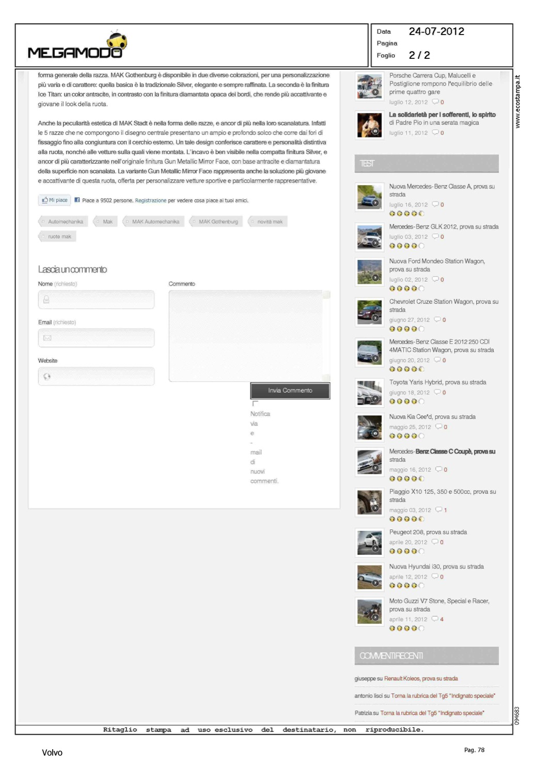Click the Mi piace thumbs-up button
Screen dimensions: 552x774
coord(55,200)
